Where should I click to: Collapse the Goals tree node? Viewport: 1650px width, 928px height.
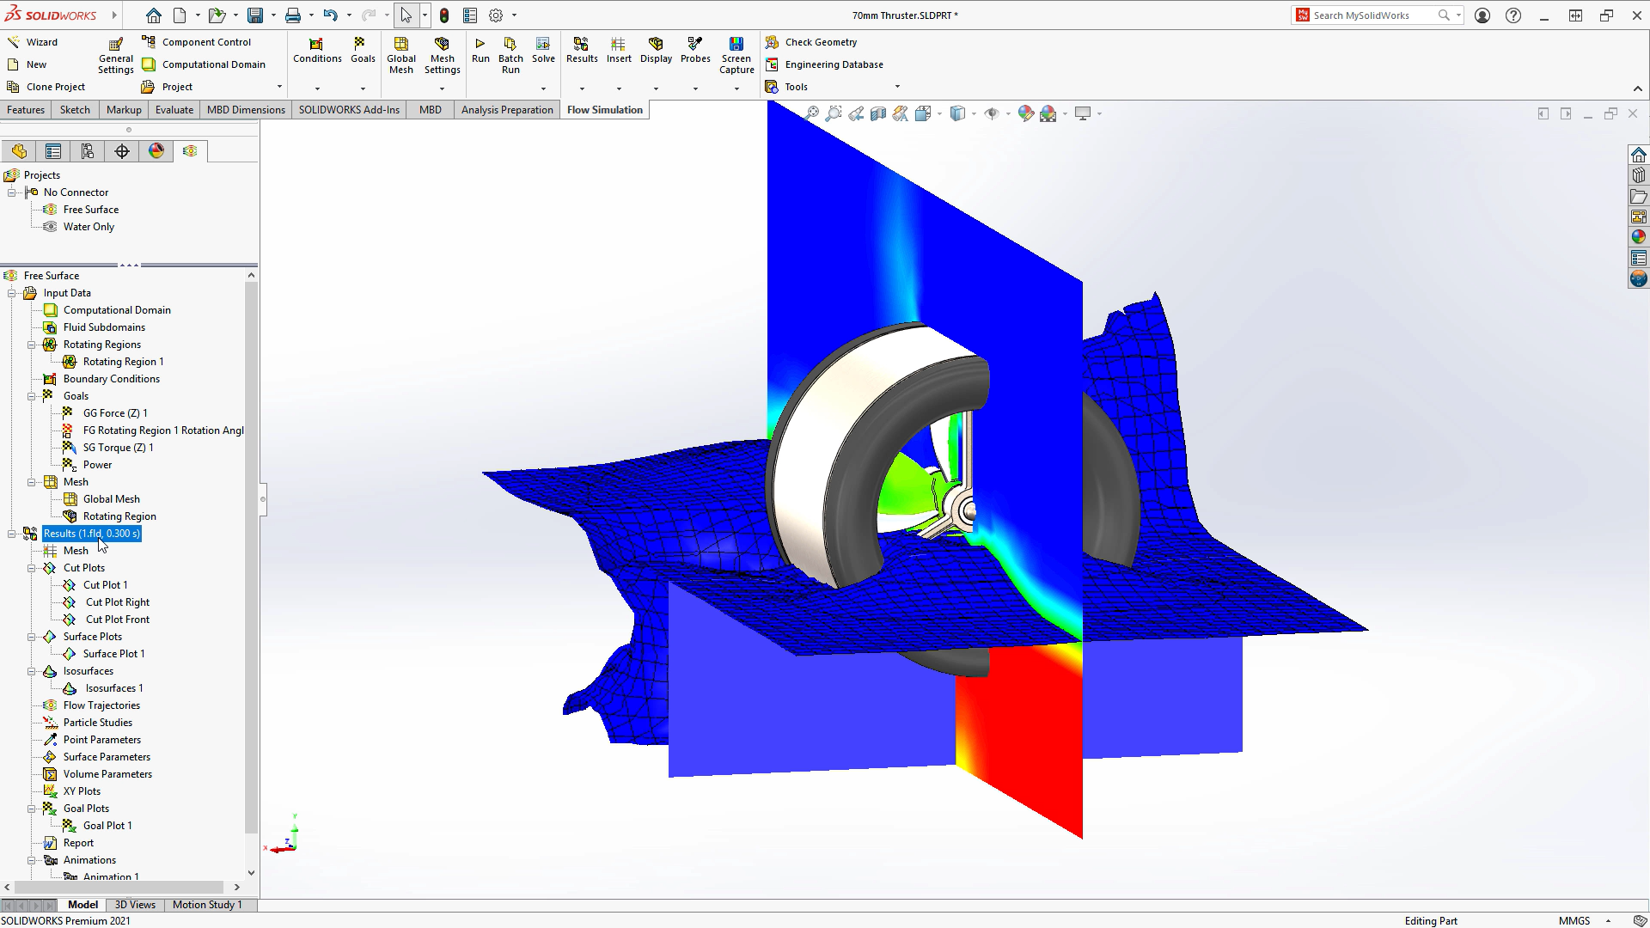coord(32,396)
